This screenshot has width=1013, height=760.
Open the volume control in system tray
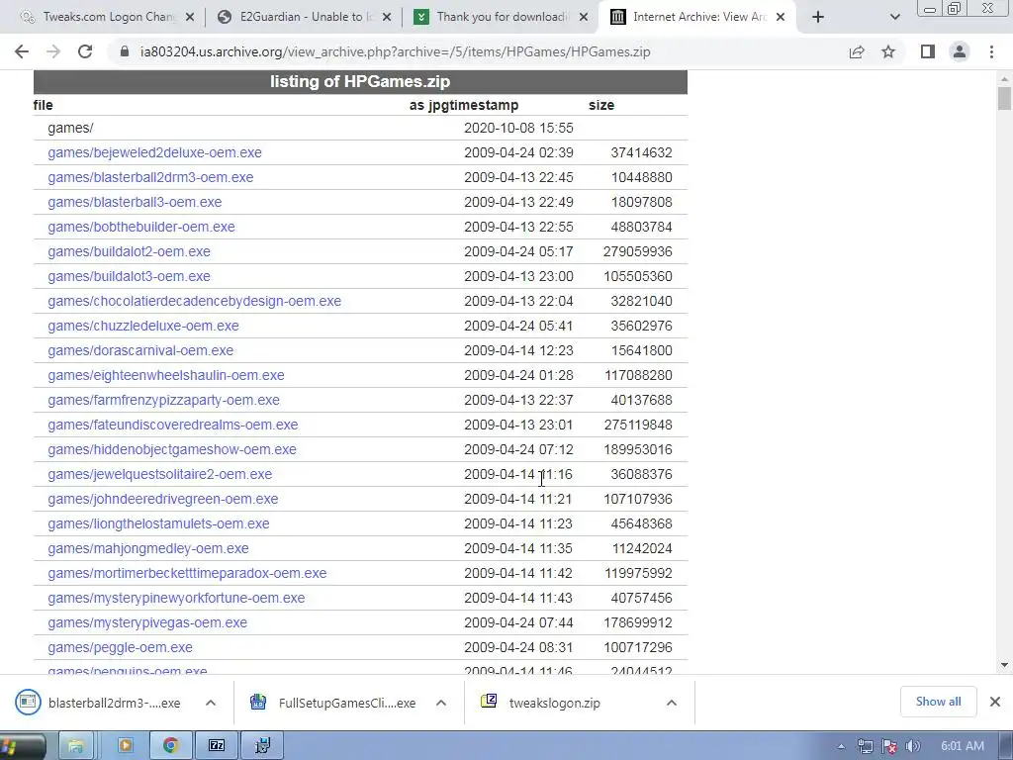coord(913,747)
